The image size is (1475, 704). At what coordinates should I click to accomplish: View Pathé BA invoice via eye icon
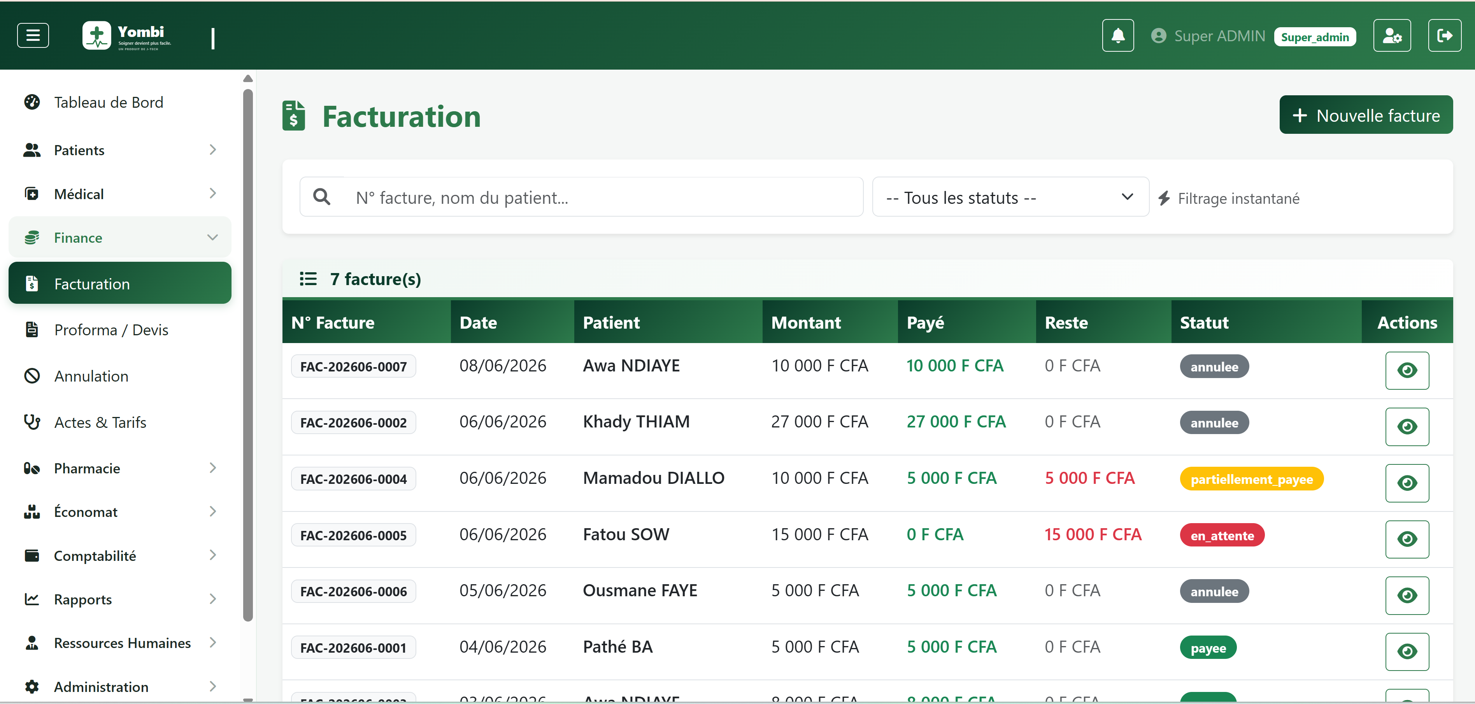[1407, 651]
